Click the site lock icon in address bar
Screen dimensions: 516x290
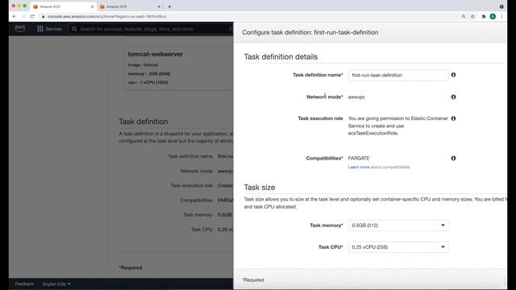[43, 16]
